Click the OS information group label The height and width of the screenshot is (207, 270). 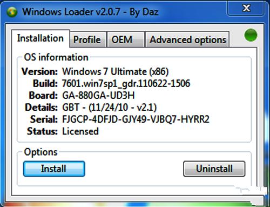point(56,57)
